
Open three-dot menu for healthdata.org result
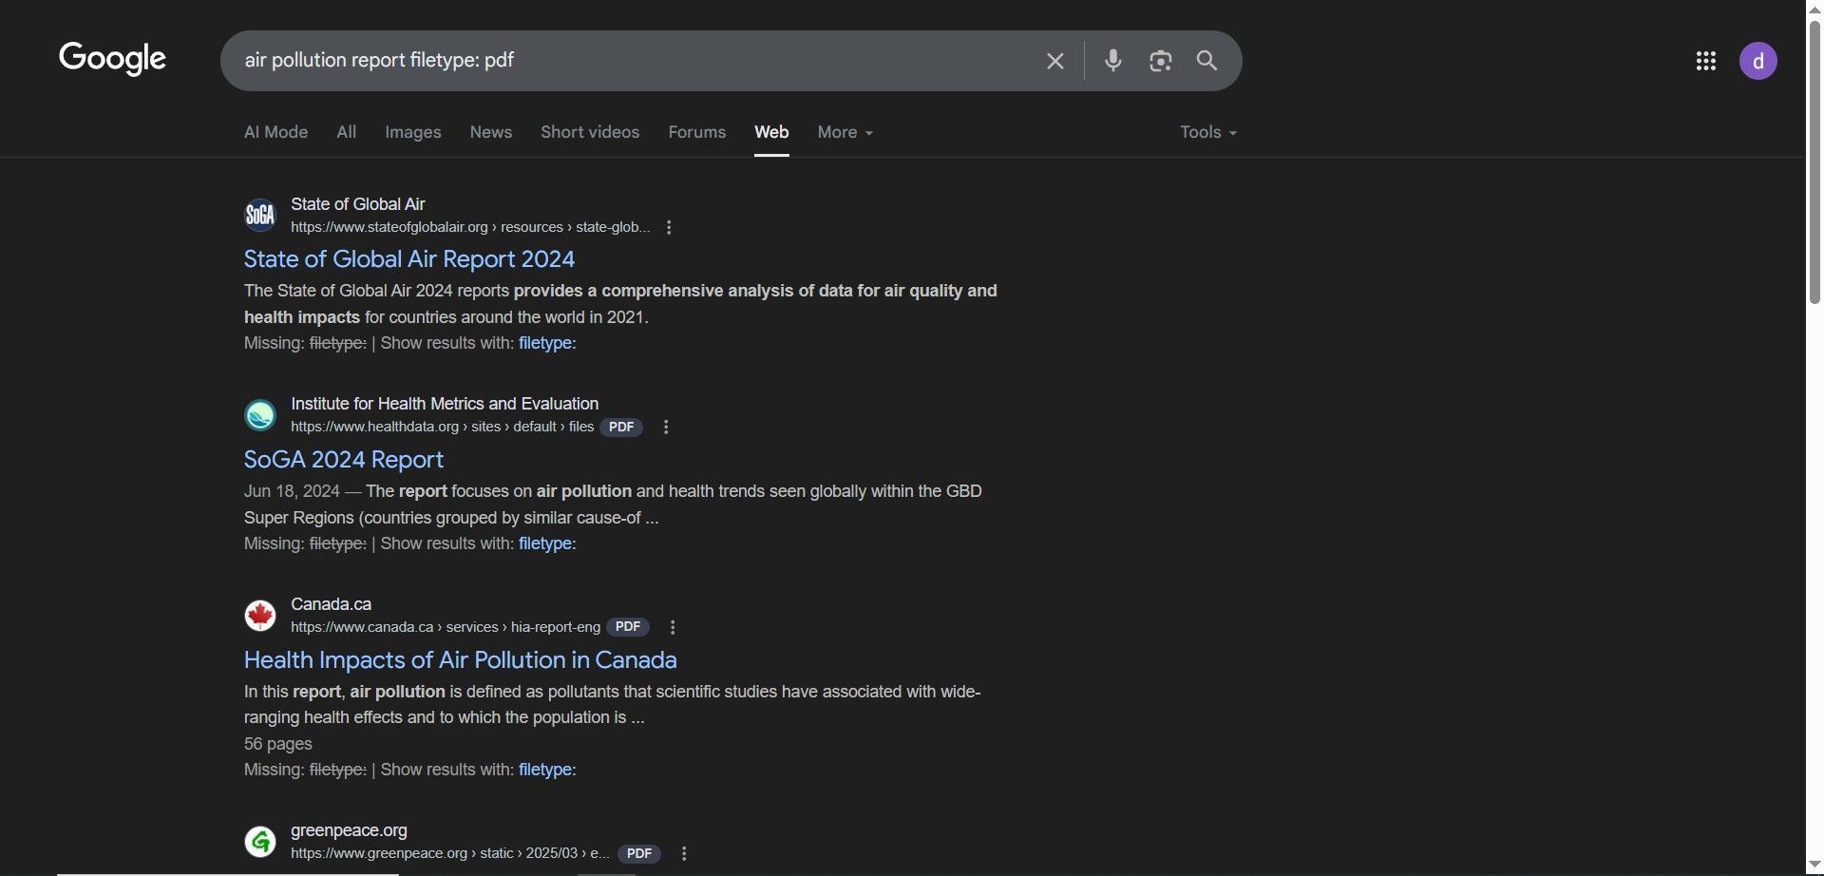point(666,428)
